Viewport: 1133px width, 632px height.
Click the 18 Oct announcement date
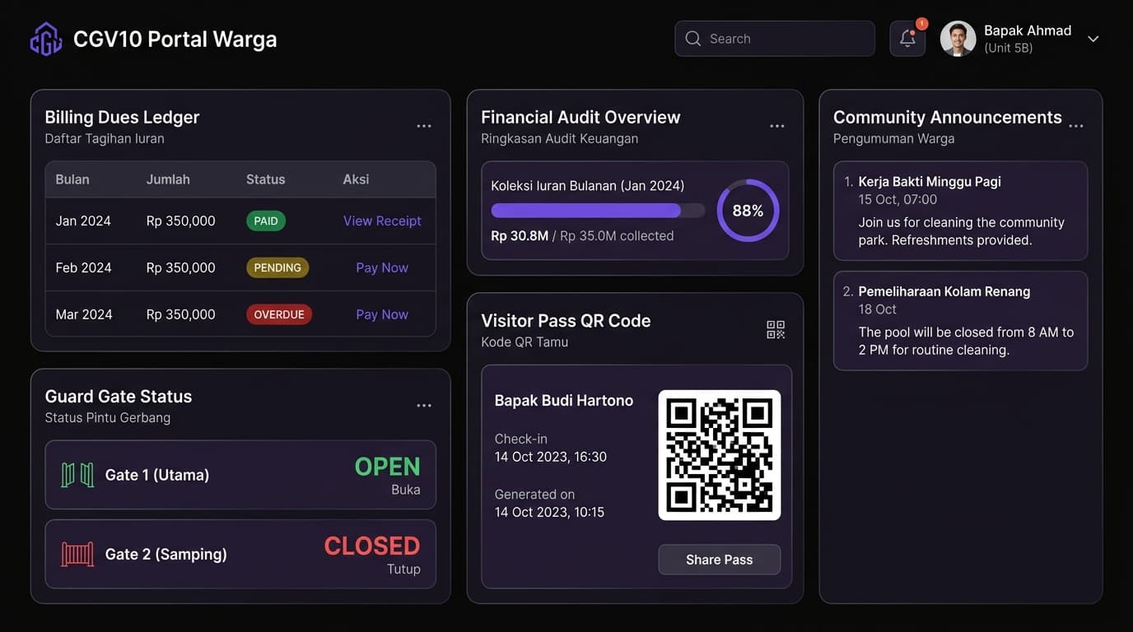[877, 309]
